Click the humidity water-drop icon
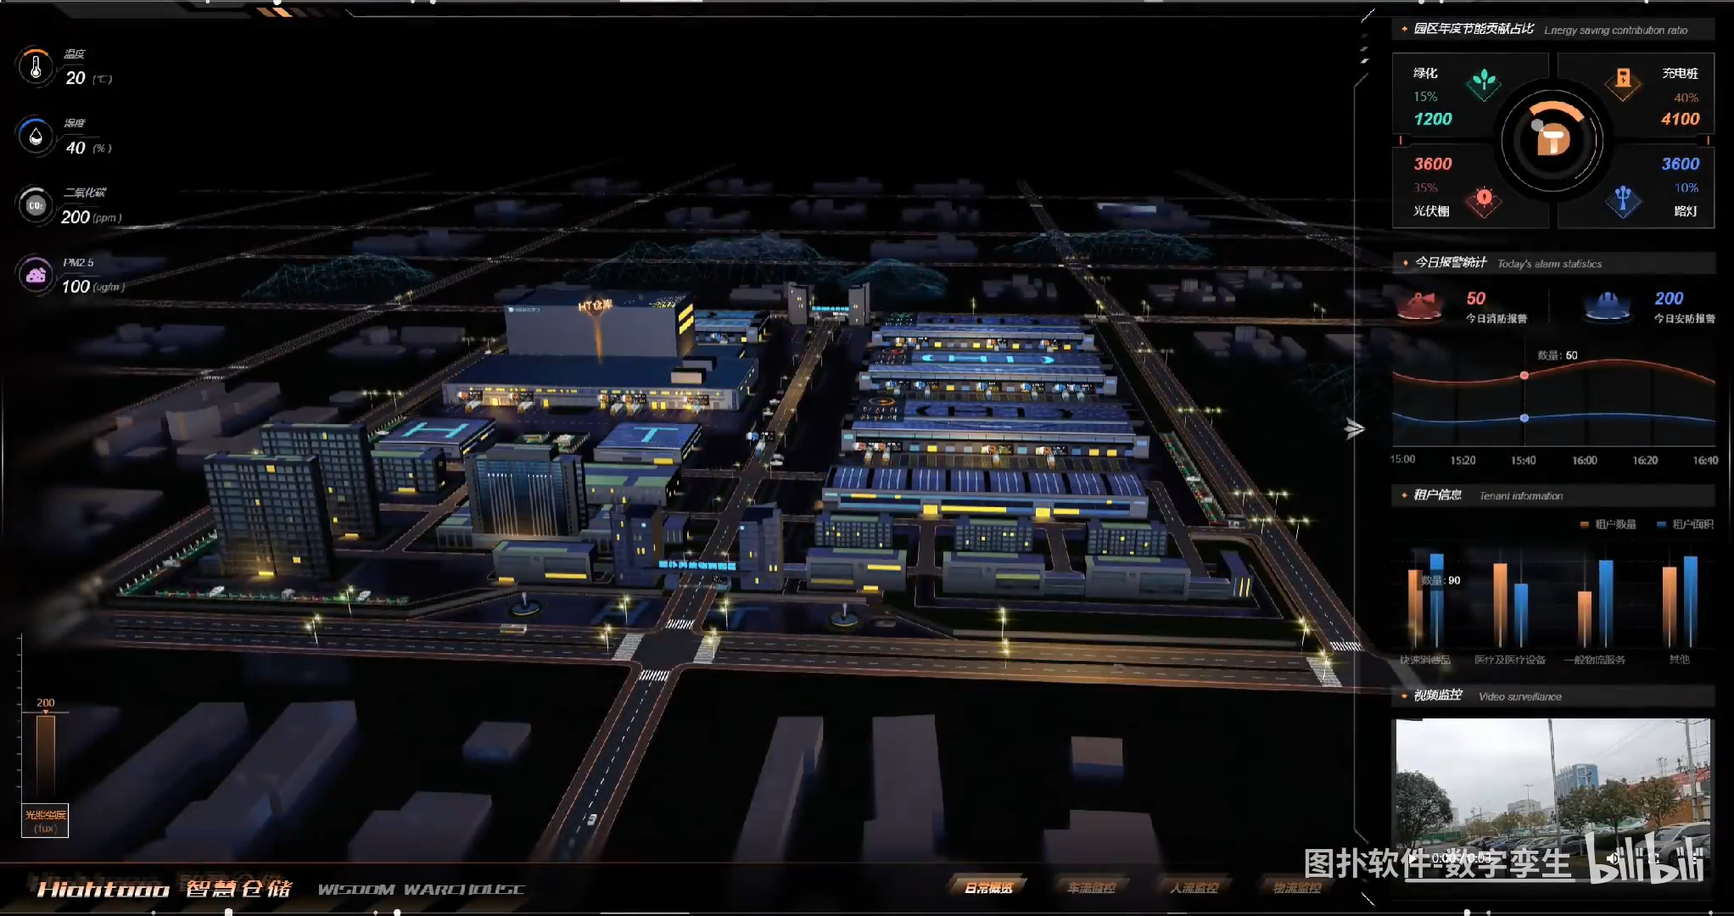Viewport: 1734px width, 916px height. click(36, 136)
